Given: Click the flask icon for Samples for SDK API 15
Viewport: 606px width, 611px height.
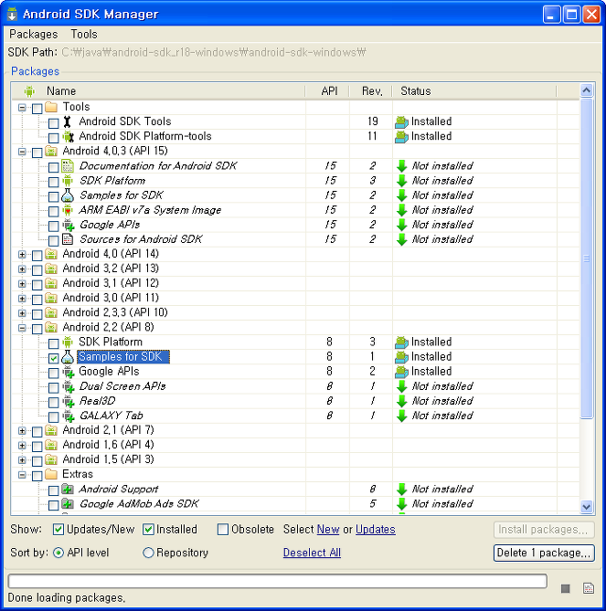Looking at the screenshot, I should 68,195.
